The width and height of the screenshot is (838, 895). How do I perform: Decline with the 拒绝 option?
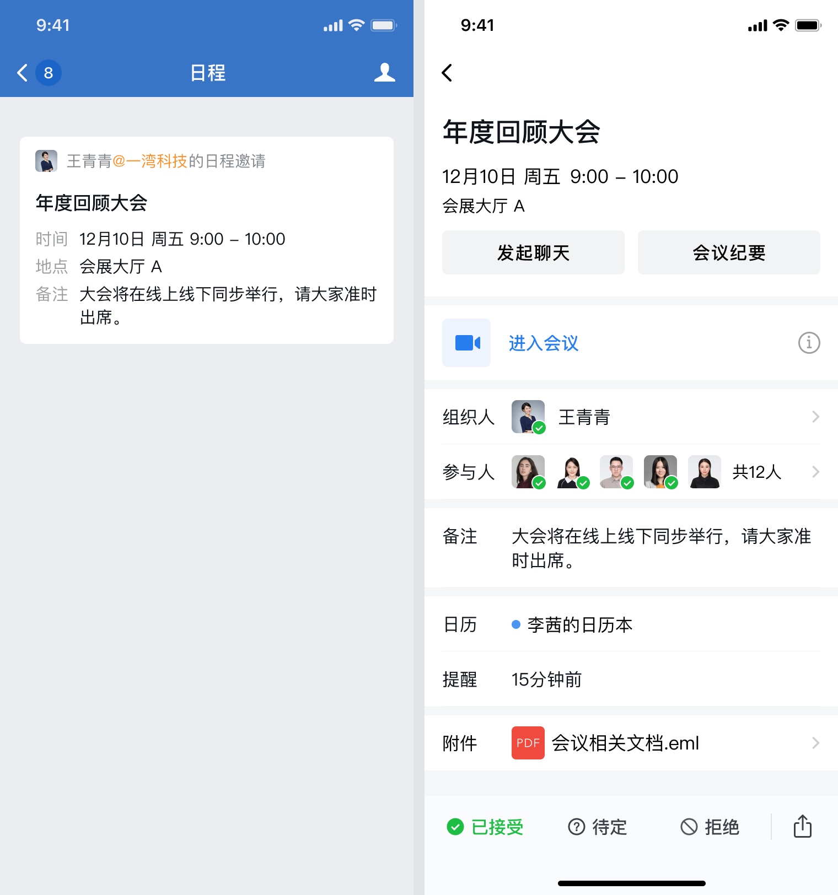point(710,827)
